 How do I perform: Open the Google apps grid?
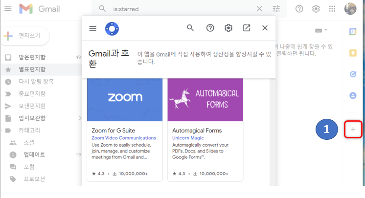332,9
